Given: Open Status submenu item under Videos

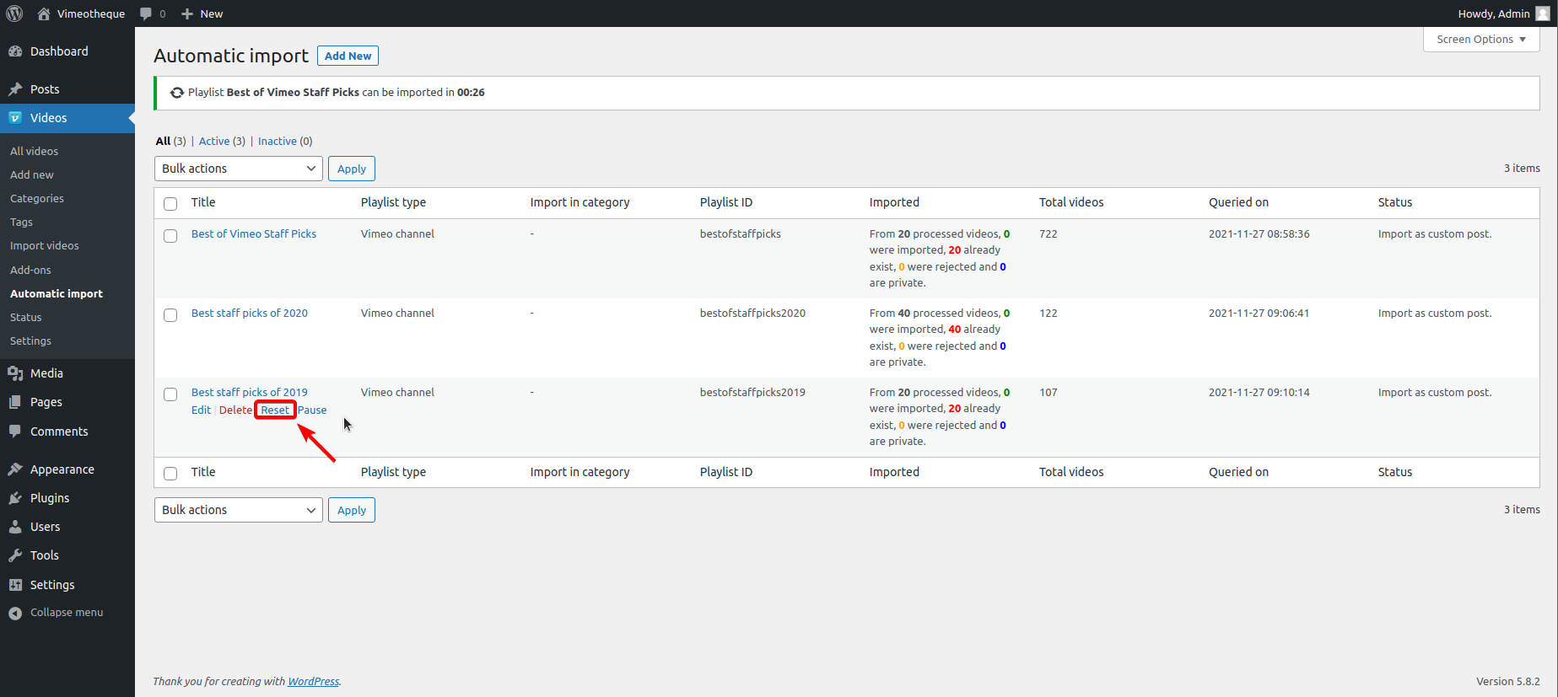Looking at the screenshot, I should 26,317.
